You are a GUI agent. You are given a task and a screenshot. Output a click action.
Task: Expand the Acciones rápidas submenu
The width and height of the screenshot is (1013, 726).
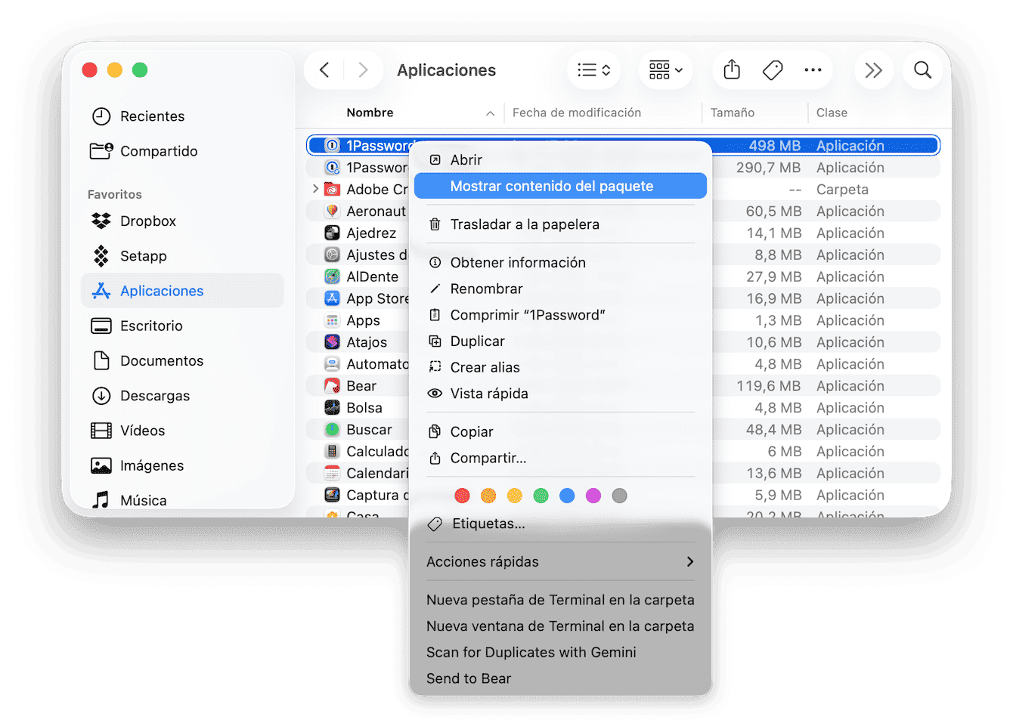(x=560, y=562)
